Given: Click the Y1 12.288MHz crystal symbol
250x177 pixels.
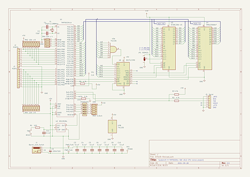Looking at the screenshot, I should pyautogui.click(x=52, y=29).
